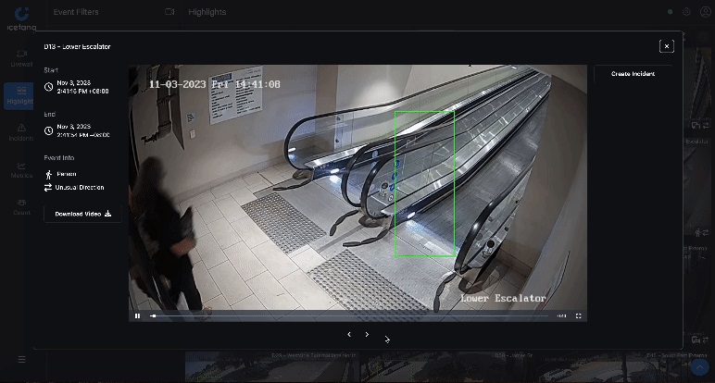Screen dimensions: 715x383
Task: Click the video progress bar track
Action: coord(349,315)
